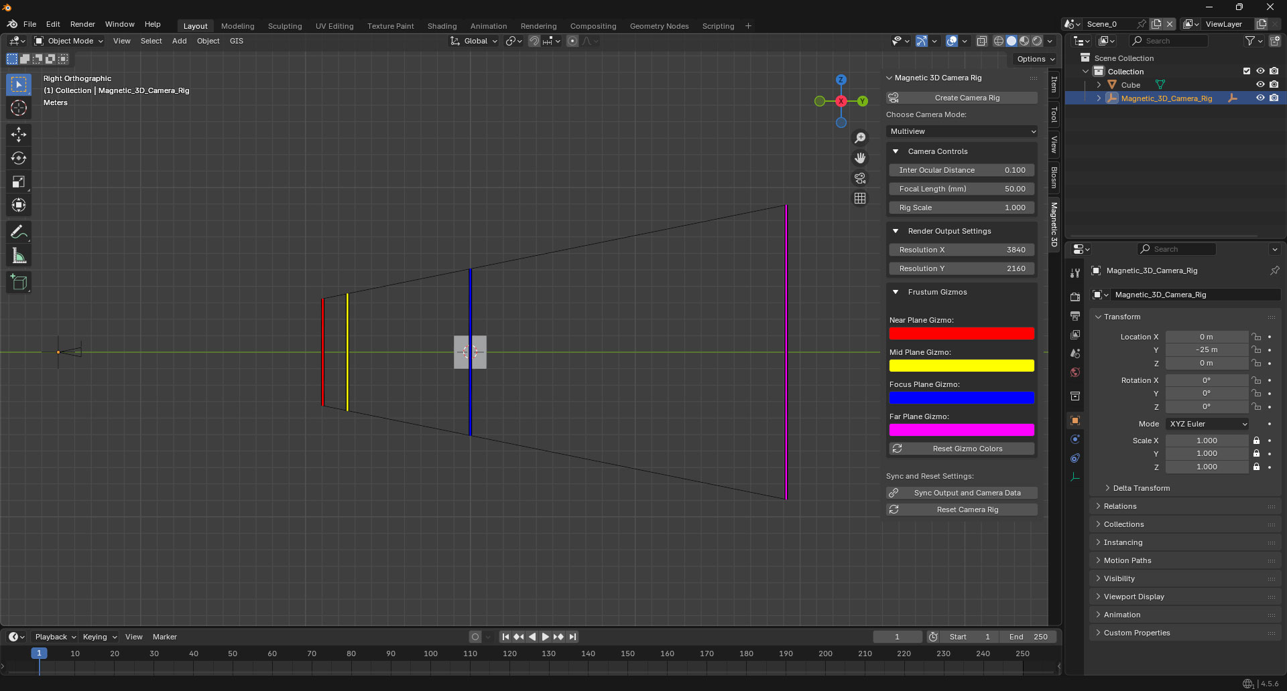Open the World properties tab icon
Image resolution: width=1287 pixels, height=691 pixels.
point(1075,372)
